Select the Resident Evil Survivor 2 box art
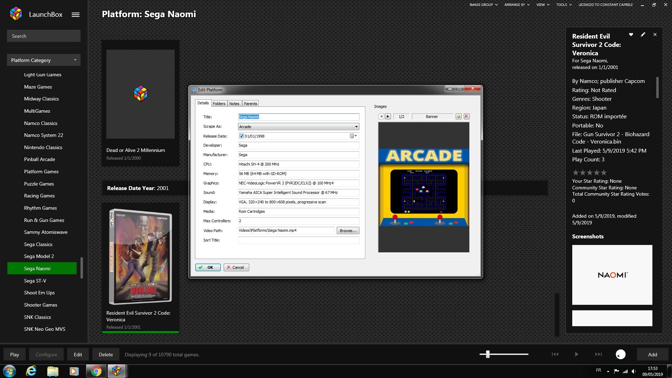 tap(140, 257)
